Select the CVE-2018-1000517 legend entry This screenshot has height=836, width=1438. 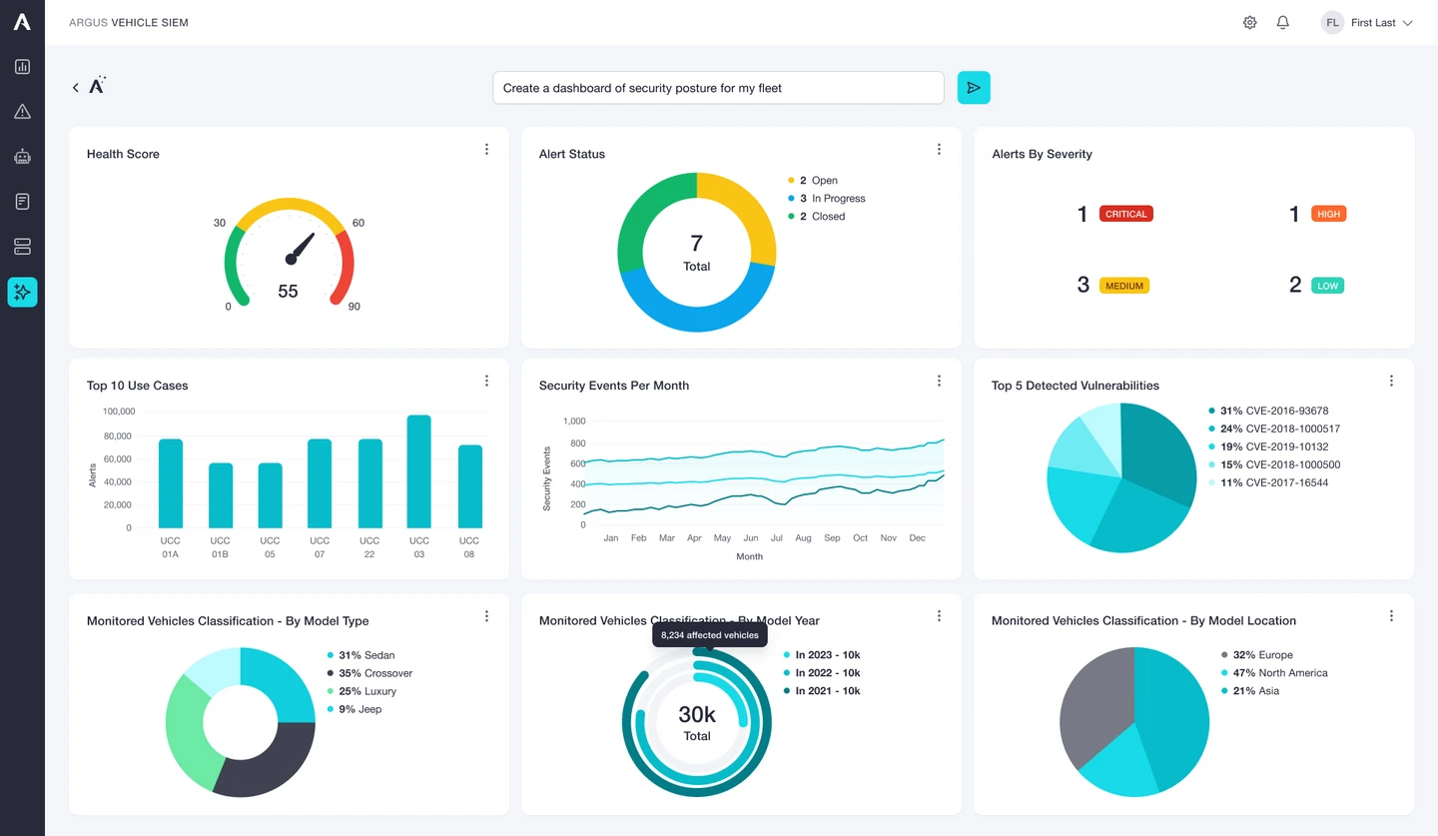coord(1274,429)
